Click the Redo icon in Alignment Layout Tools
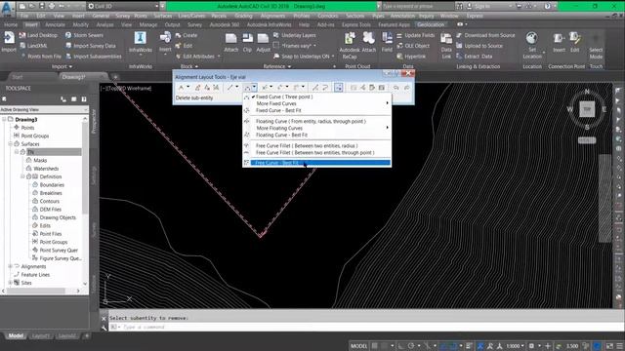Screen dimensions: 625x351 406,87
